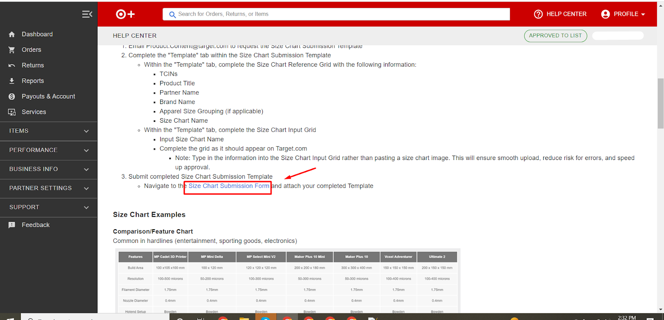Click the 'Build Area' row label

[135, 268]
